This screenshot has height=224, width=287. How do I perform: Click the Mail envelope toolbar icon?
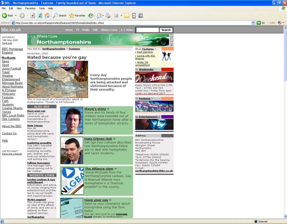99,16
